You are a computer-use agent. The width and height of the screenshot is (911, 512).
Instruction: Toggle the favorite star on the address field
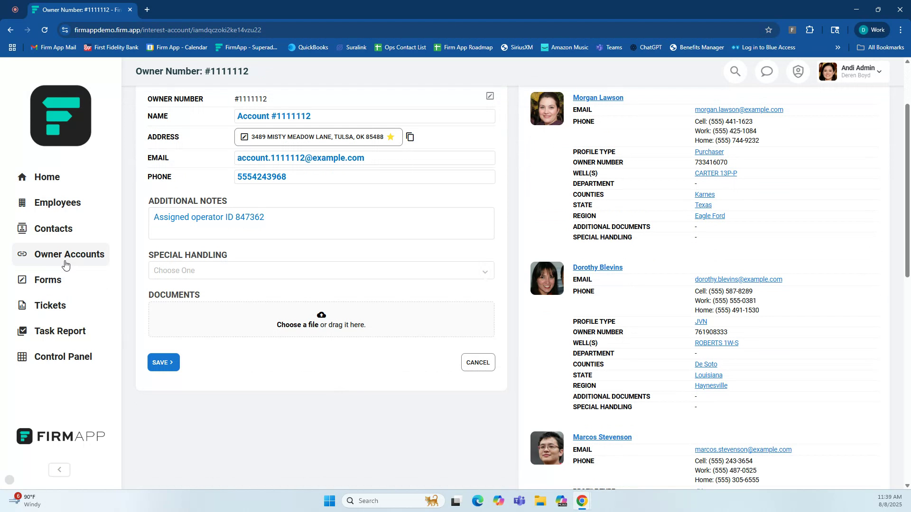click(390, 137)
